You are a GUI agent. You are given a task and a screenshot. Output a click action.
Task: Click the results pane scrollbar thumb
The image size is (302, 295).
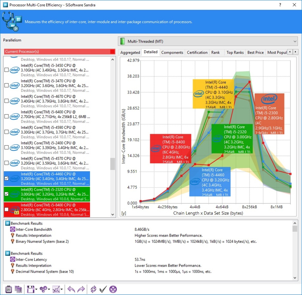(295, 229)
